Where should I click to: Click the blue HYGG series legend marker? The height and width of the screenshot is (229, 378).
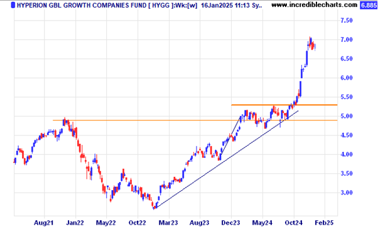(13, 5)
